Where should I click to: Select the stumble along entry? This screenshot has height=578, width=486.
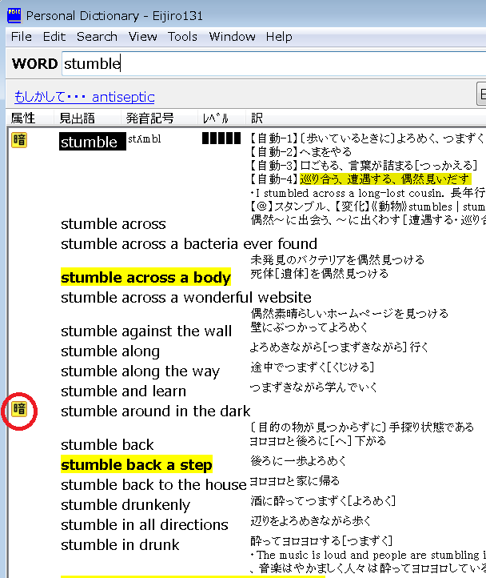110,351
